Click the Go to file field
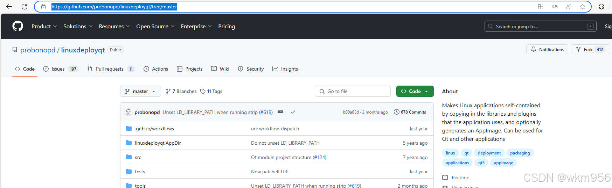This screenshot has height=188, width=612. 353,91
